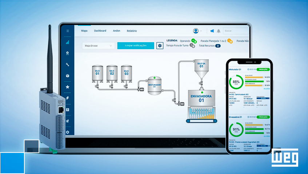Open the package box icon in sidebar

coord(68,76)
